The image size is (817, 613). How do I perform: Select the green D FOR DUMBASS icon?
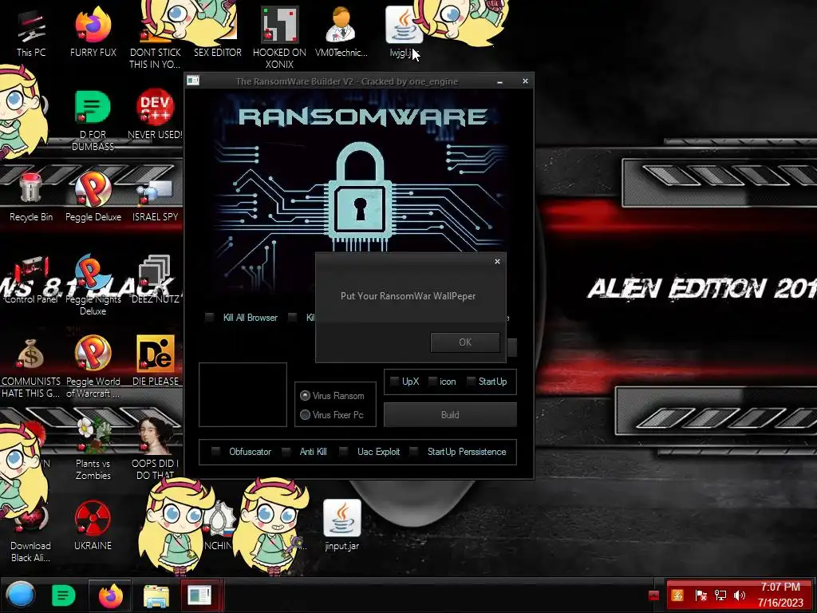pyautogui.click(x=93, y=120)
